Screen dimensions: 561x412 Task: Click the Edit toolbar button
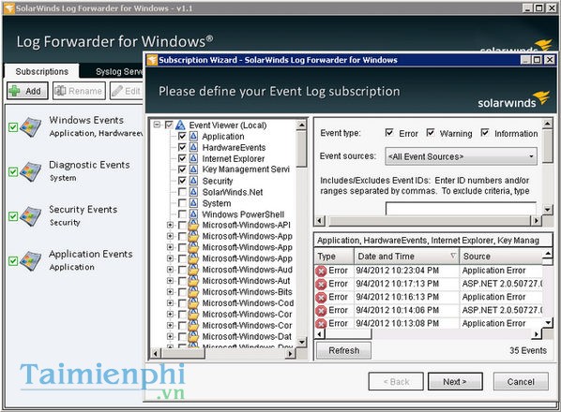coord(127,91)
